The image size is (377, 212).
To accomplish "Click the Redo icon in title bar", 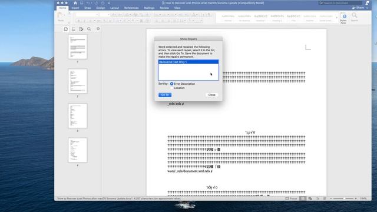I will point(97,3).
